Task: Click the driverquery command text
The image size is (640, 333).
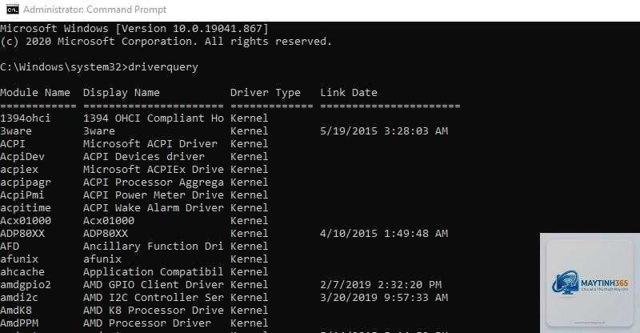Action: tap(163, 67)
